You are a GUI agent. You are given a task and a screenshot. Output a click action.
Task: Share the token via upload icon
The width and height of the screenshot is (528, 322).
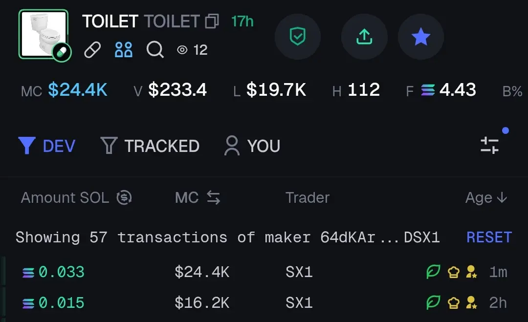pyautogui.click(x=364, y=36)
